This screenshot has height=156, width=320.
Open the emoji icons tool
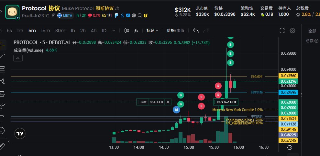(x=2, y=131)
